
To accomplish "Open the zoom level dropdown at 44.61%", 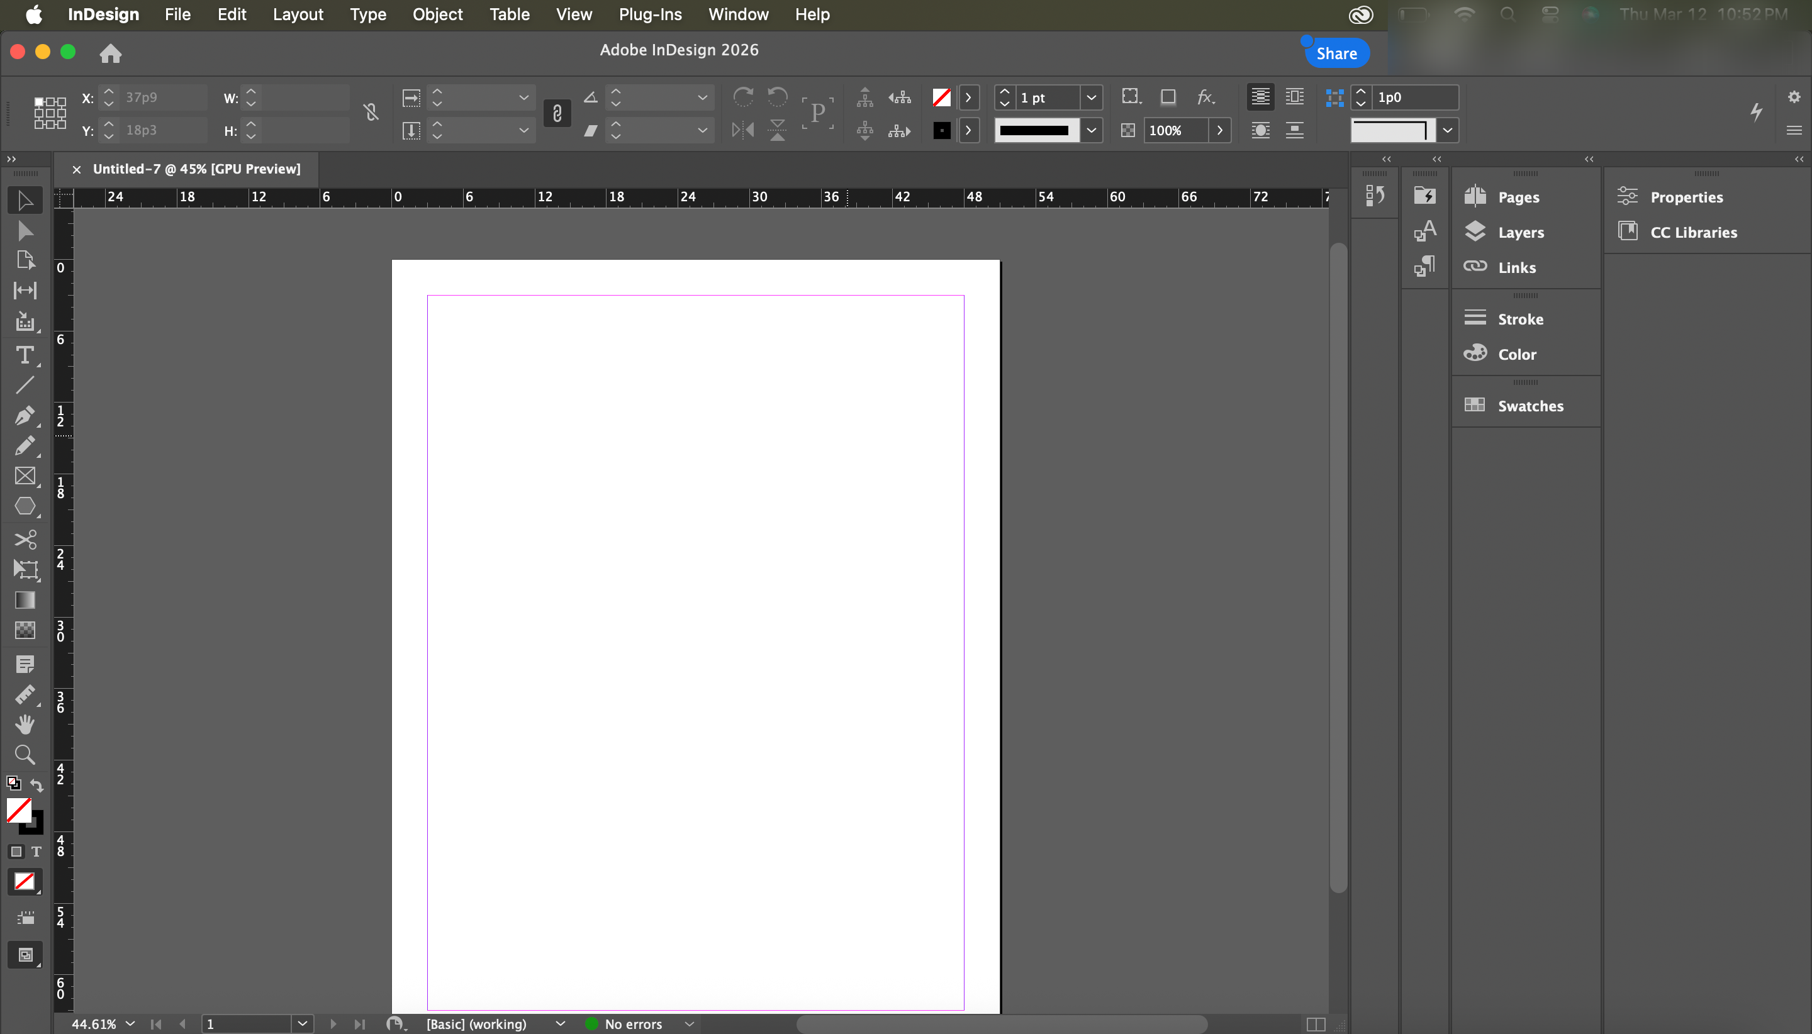I will [130, 1024].
